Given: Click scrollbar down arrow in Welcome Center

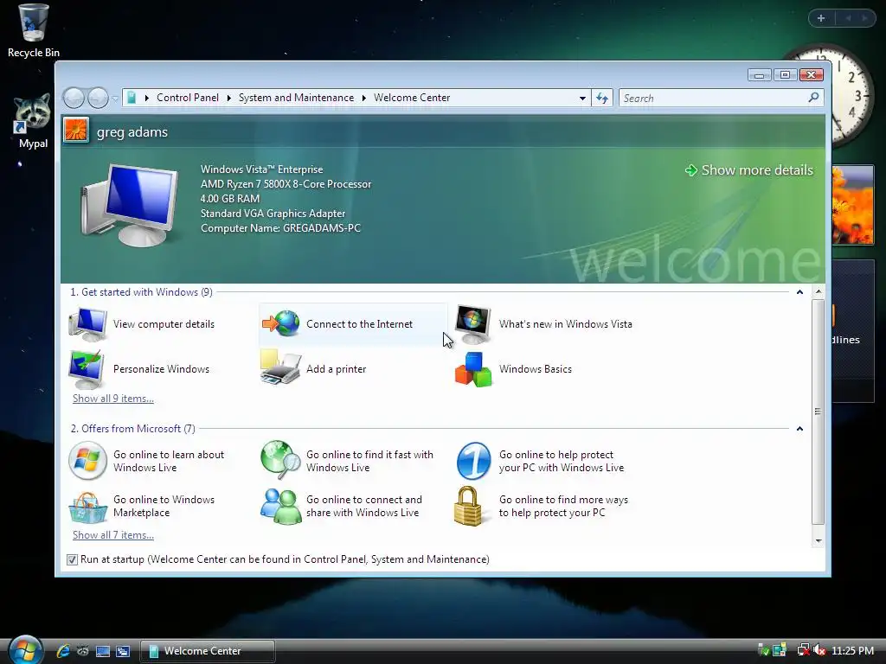Looking at the screenshot, I should pyautogui.click(x=819, y=541).
